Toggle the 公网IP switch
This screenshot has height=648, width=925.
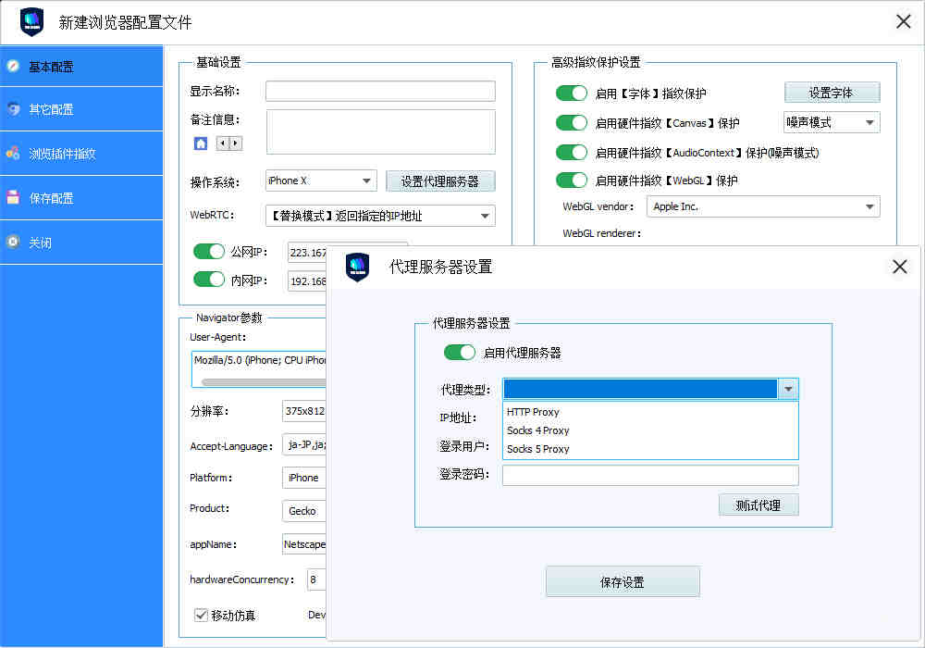209,252
